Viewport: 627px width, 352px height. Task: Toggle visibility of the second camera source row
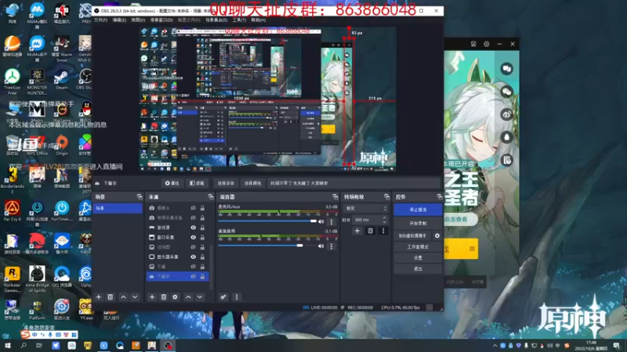(x=193, y=217)
